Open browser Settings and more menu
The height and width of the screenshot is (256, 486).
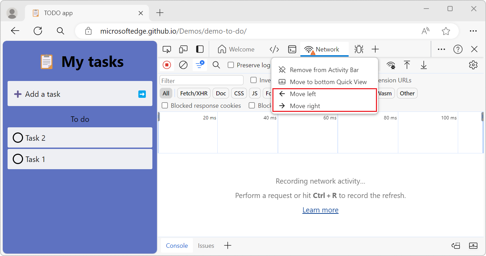pos(473,31)
